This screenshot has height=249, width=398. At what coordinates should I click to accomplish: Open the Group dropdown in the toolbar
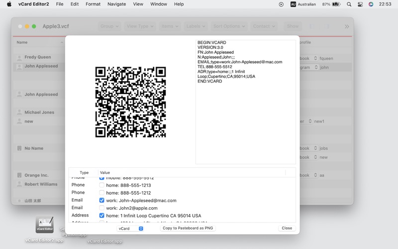109,26
